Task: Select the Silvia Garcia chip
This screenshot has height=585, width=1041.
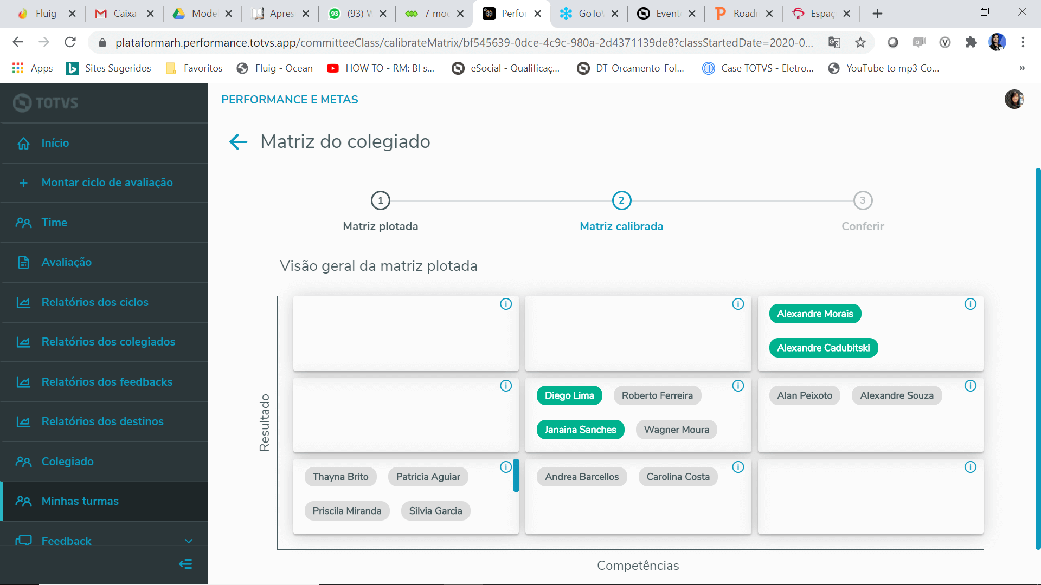Action: pyautogui.click(x=435, y=511)
